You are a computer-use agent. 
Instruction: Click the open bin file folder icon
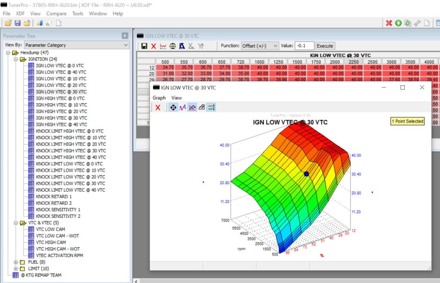point(8,23)
